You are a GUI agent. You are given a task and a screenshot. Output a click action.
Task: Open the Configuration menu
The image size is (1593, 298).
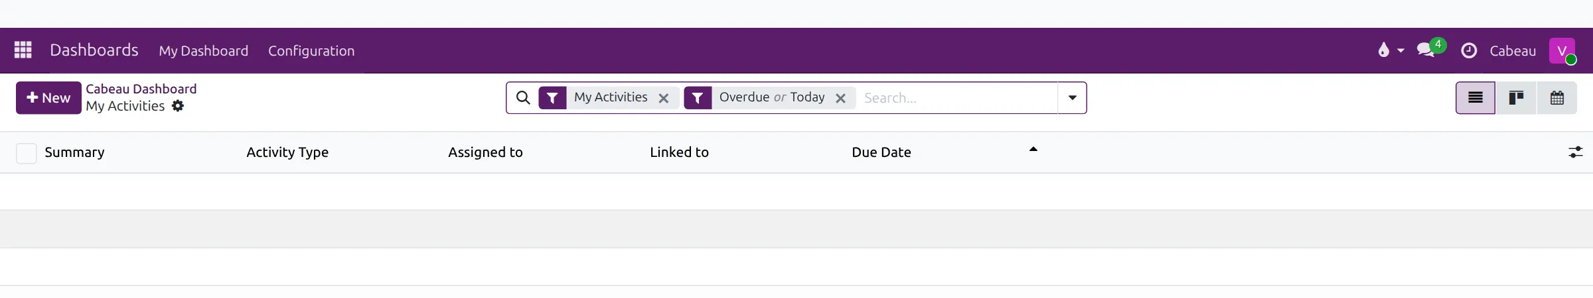pyautogui.click(x=311, y=50)
